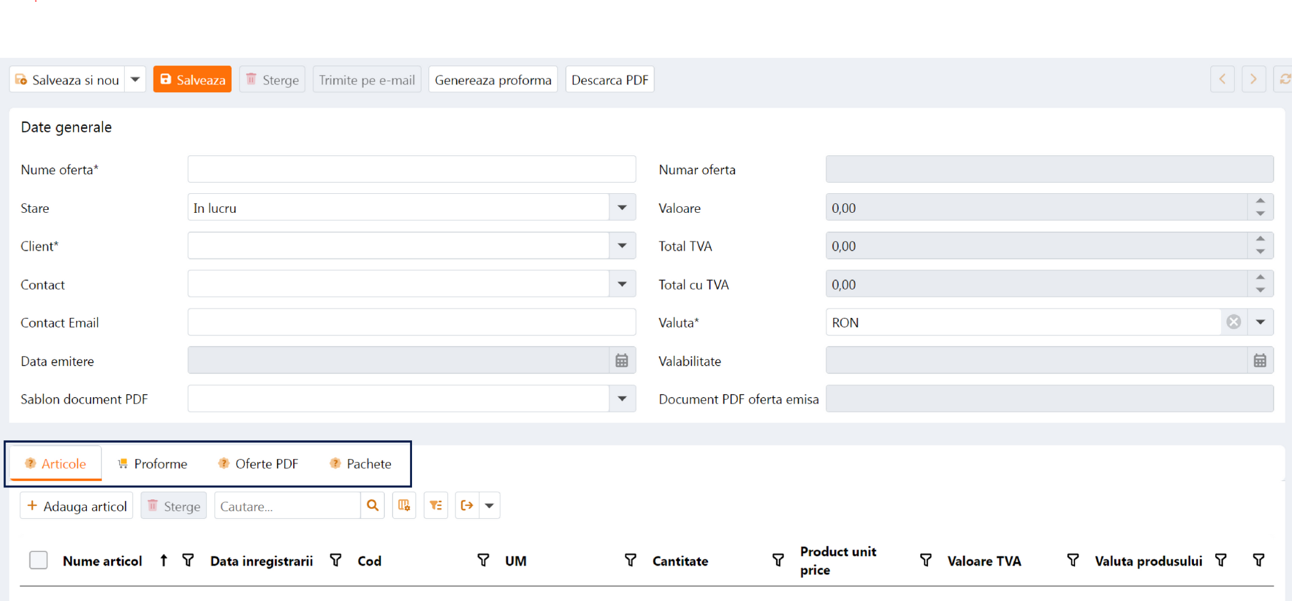Open the Data emitere calendar picker
Viewport: 1292px width, 601px height.
(x=622, y=361)
